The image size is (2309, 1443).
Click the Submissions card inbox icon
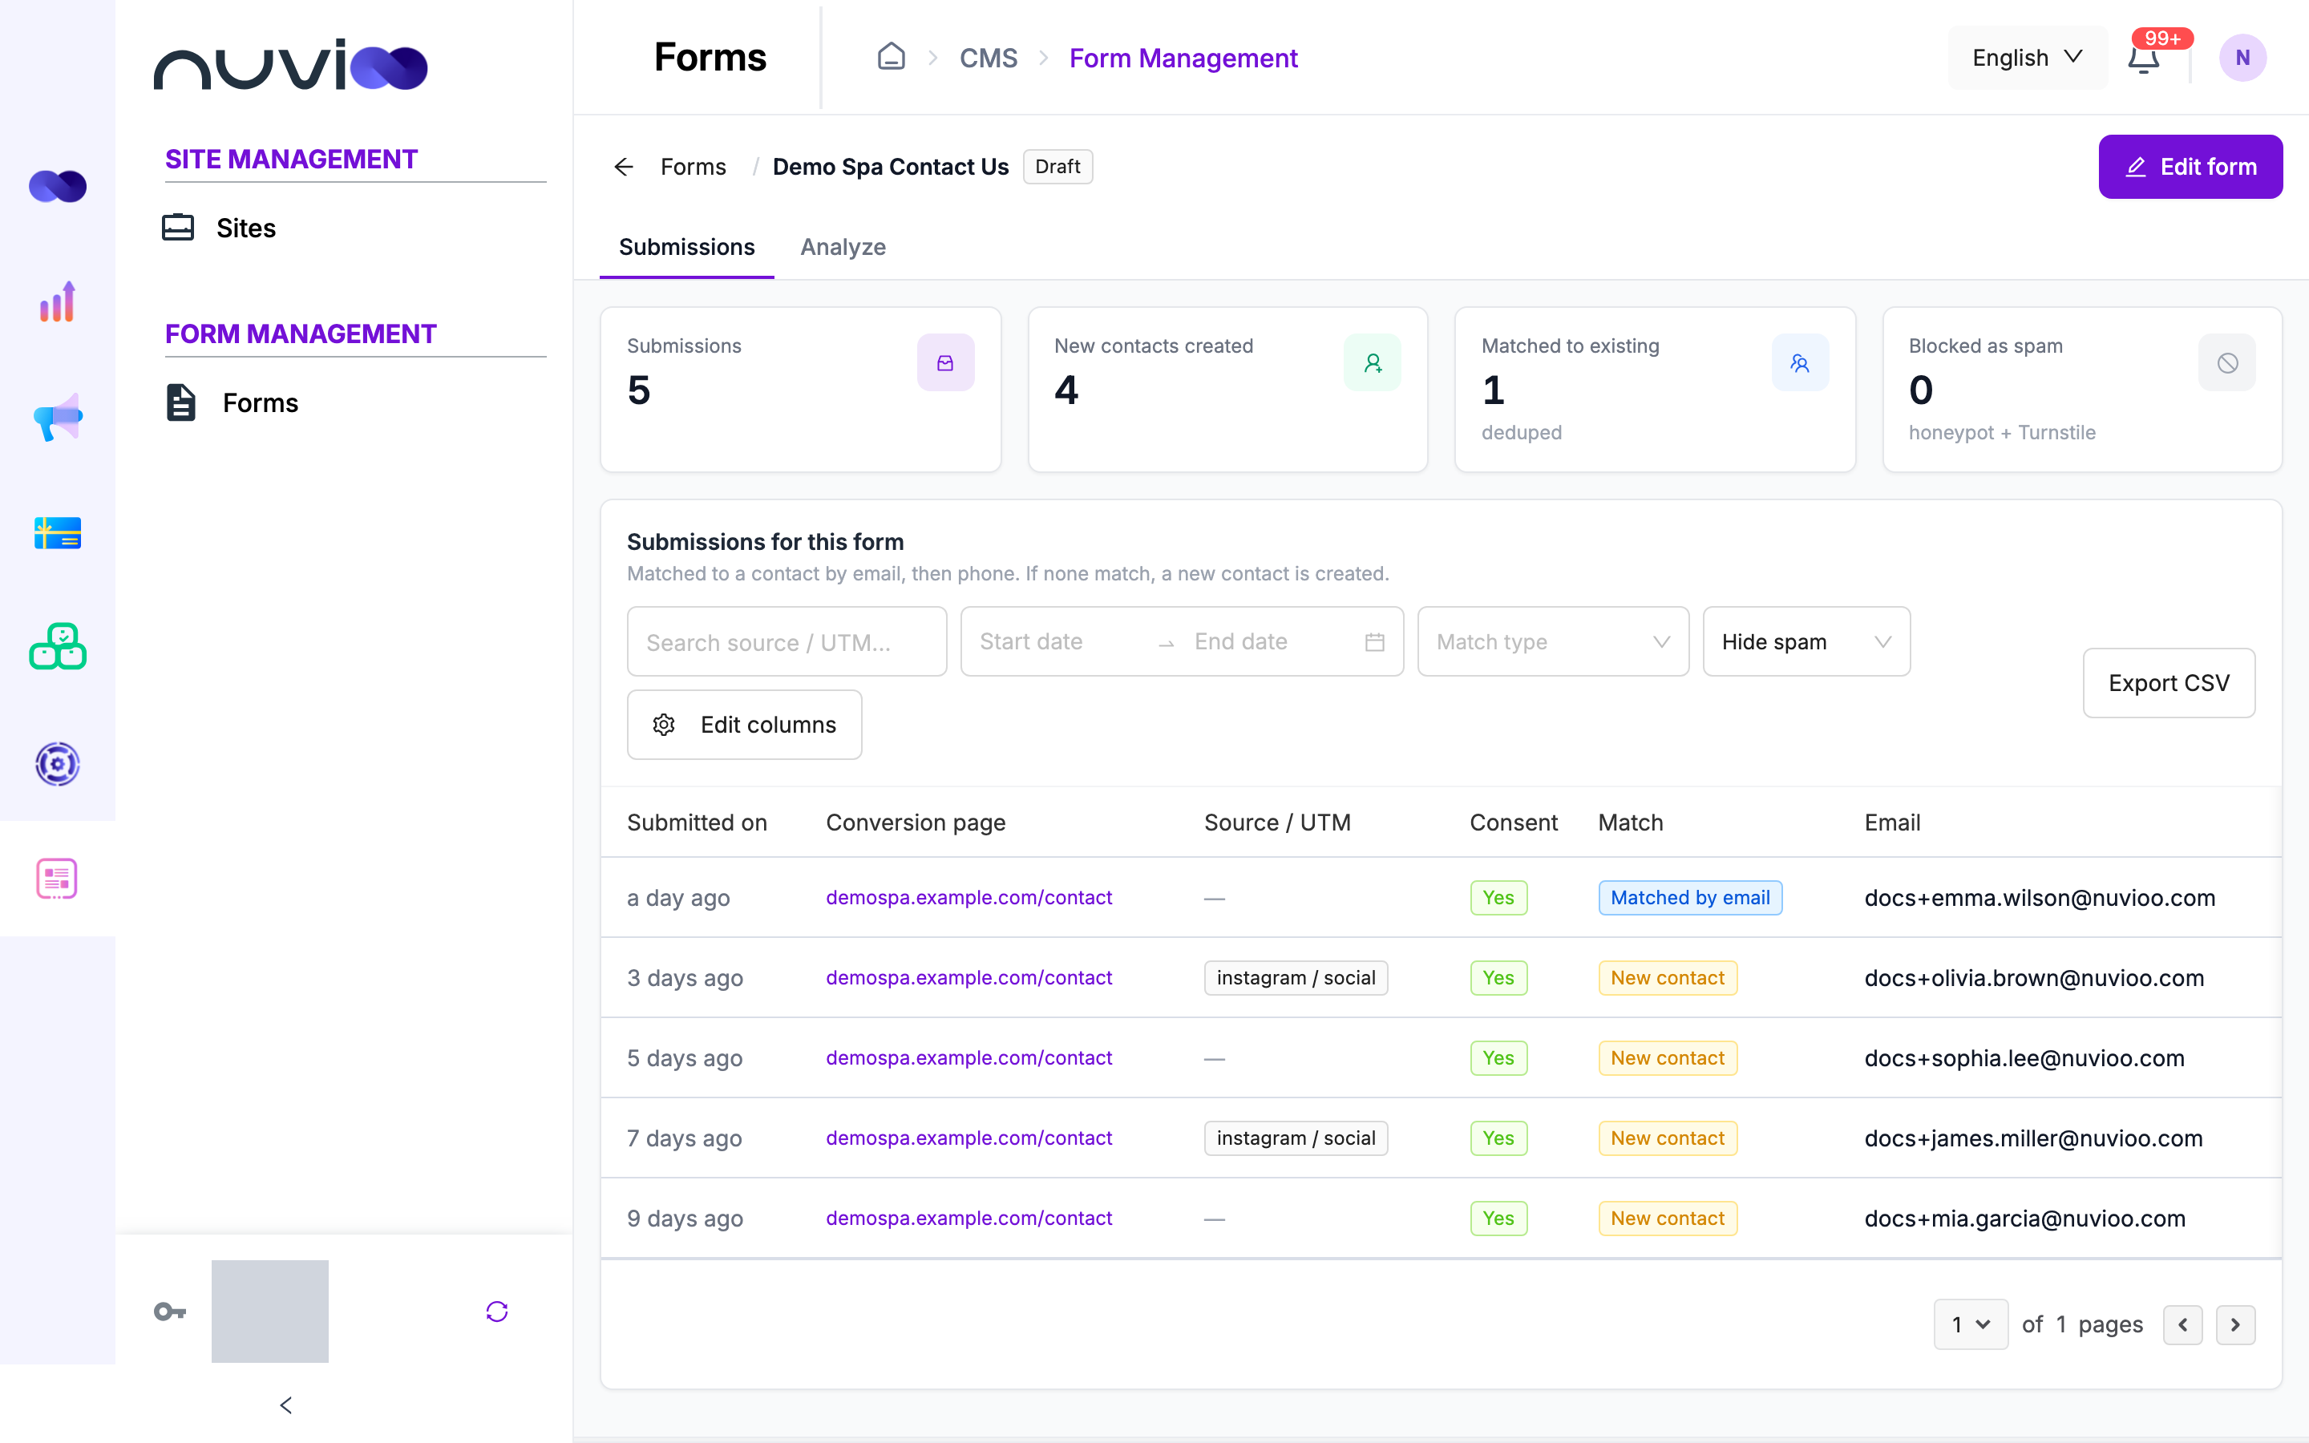(945, 362)
